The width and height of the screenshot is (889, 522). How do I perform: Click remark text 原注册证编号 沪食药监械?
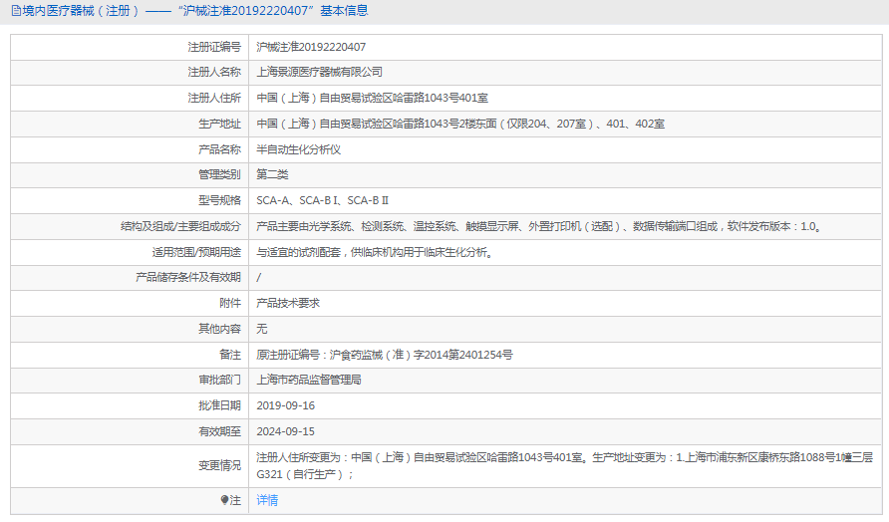pyautogui.click(x=385, y=355)
